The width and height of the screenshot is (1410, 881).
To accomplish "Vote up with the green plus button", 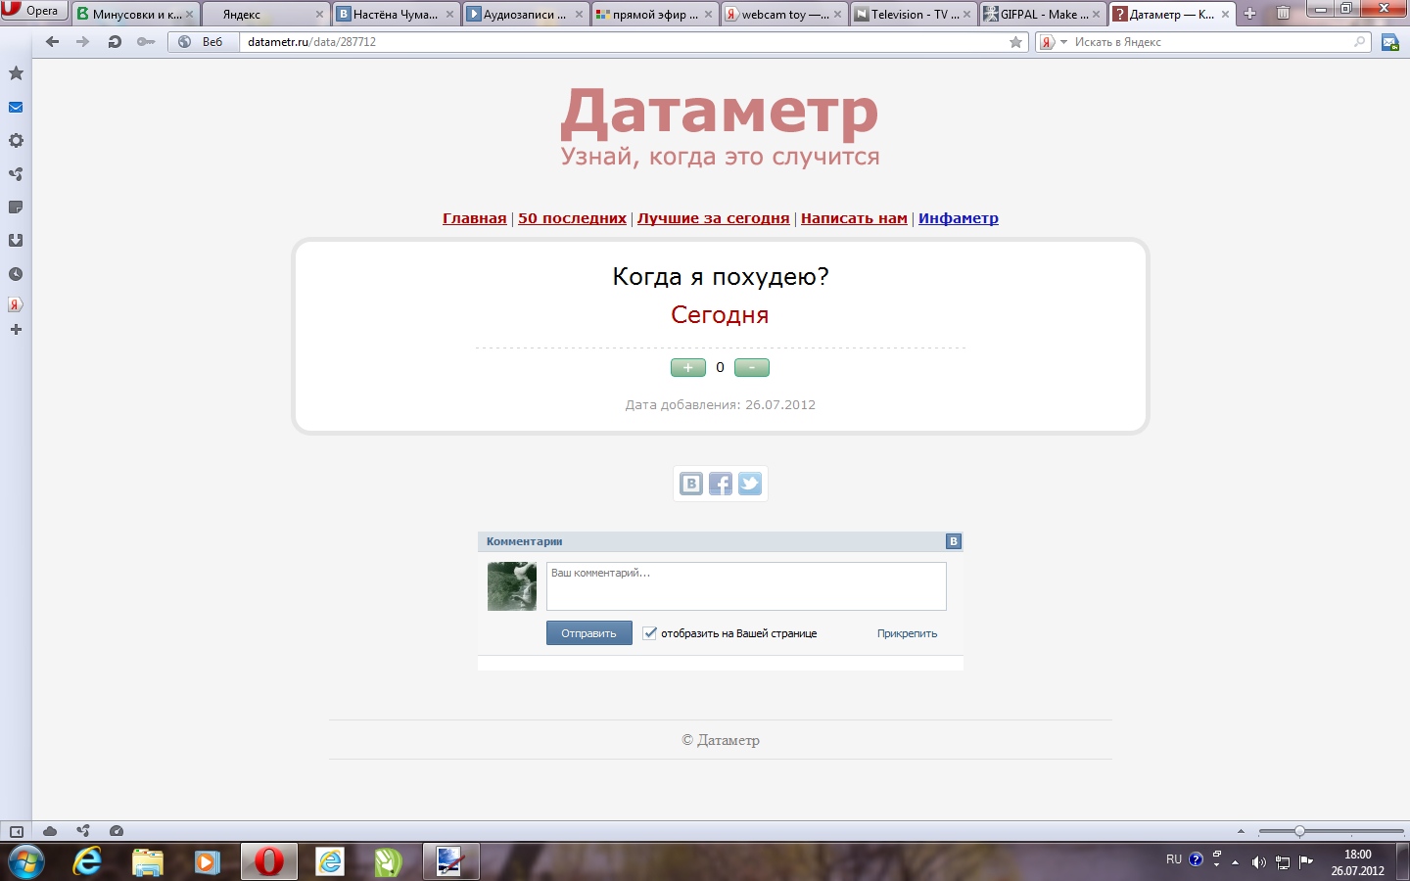I will (688, 367).
